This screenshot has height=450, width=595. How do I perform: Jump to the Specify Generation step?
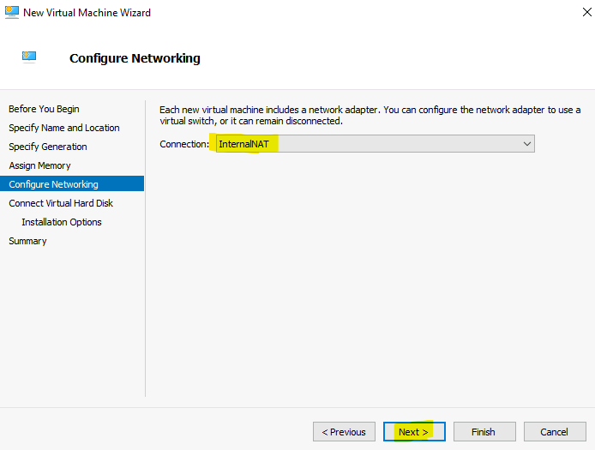[48, 147]
